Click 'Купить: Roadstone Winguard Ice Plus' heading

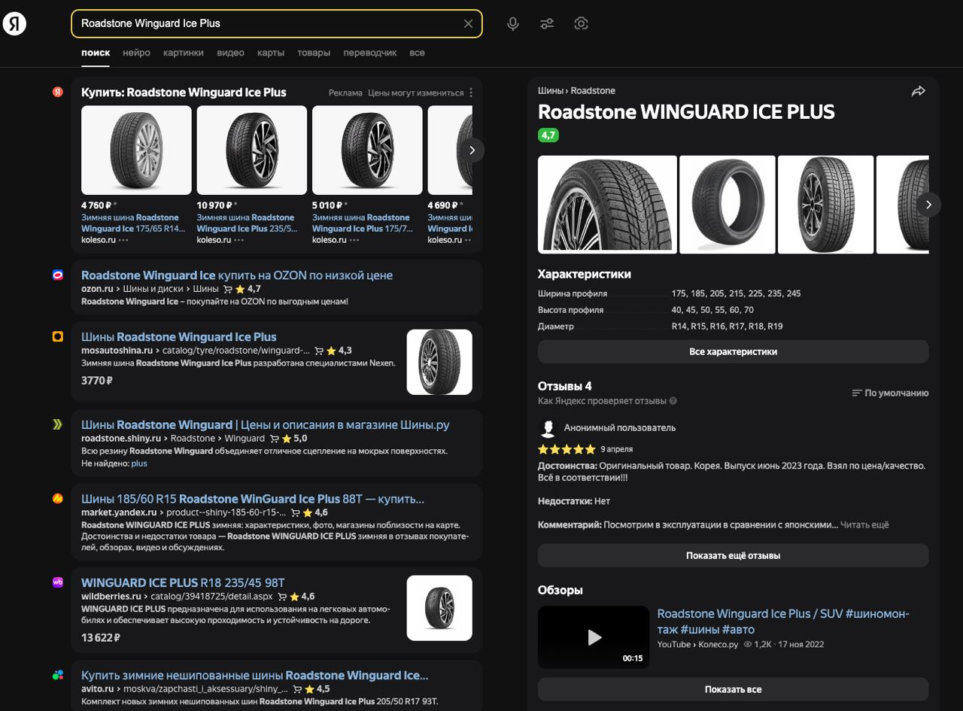pyautogui.click(x=184, y=93)
